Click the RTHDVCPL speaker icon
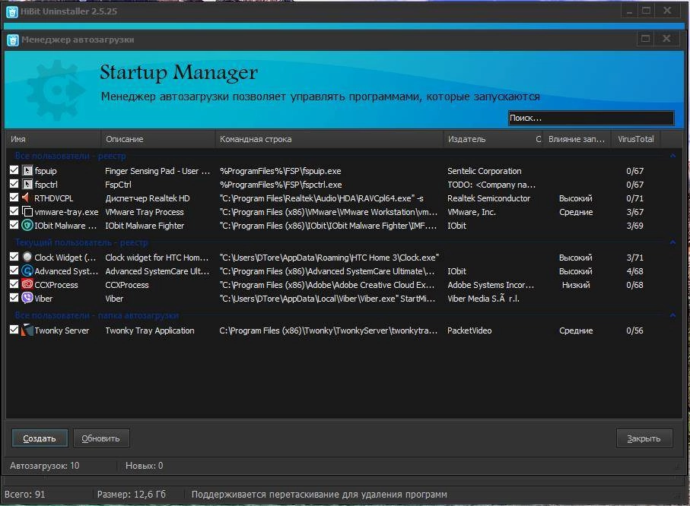The image size is (690, 506). (x=27, y=198)
